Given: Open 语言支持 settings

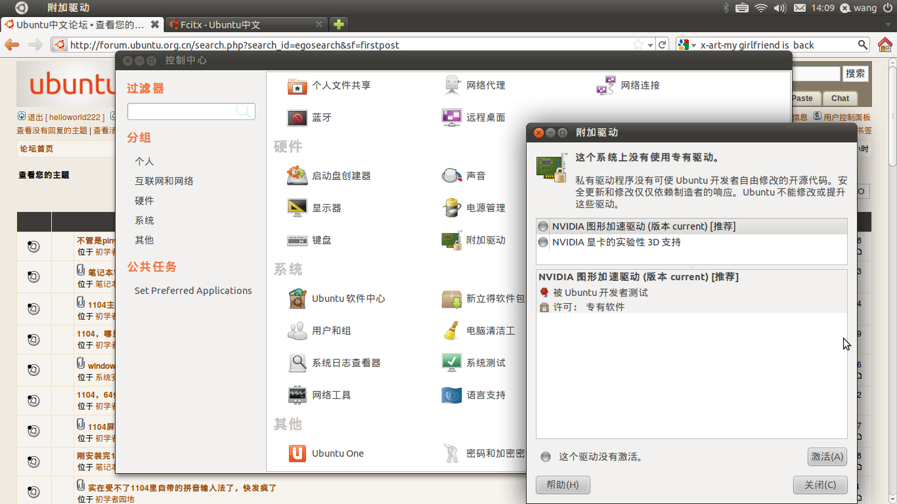Looking at the screenshot, I should click(x=473, y=395).
